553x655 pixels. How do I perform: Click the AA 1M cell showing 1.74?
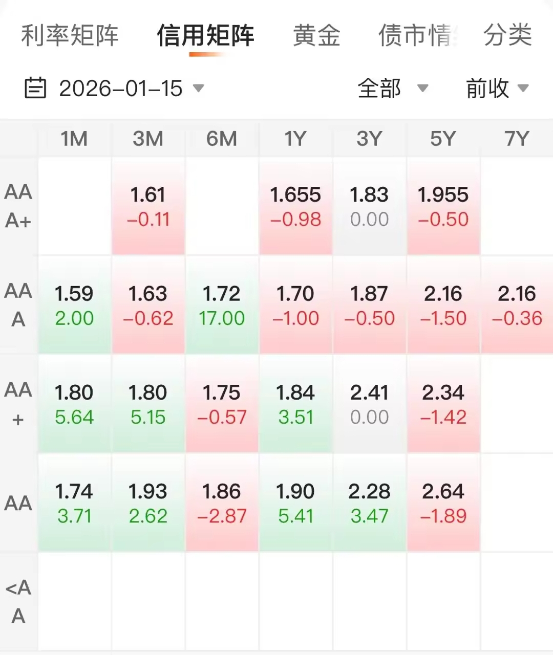(x=74, y=503)
